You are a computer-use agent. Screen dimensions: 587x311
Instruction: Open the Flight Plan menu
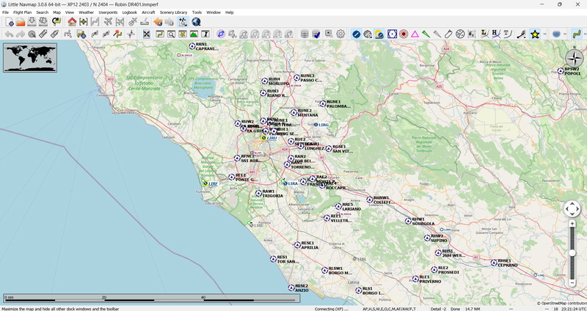(x=22, y=12)
